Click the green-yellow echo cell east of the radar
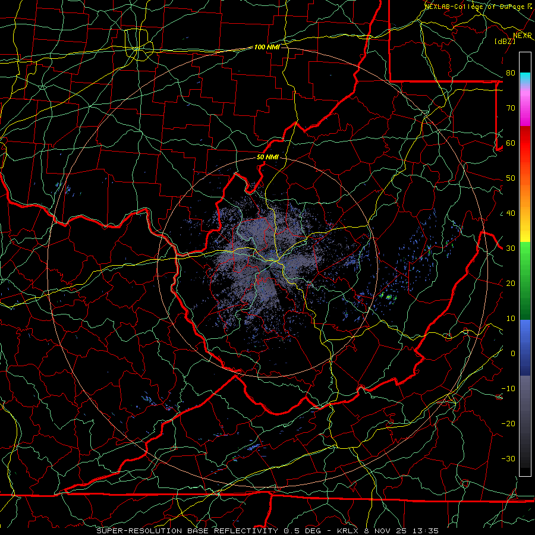Viewport: 535px width, 535px height. click(389, 297)
